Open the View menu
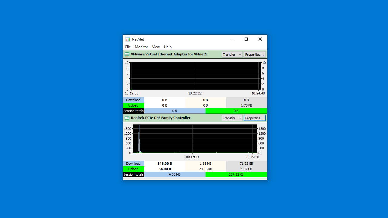The height and width of the screenshot is (218, 388). click(x=156, y=47)
